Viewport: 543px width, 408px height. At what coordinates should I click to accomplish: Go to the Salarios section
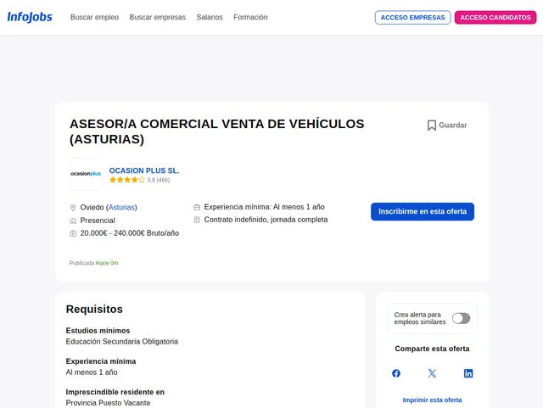pos(210,18)
